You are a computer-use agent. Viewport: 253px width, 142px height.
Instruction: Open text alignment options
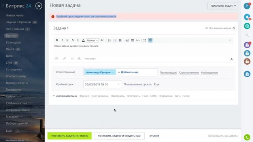click(120, 40)
